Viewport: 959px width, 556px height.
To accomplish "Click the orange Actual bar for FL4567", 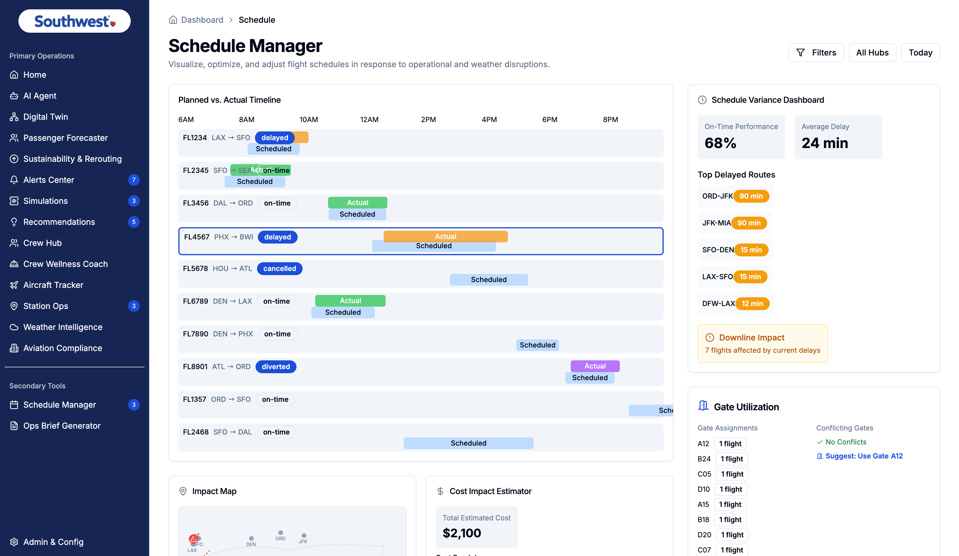I will pos(446,236).
